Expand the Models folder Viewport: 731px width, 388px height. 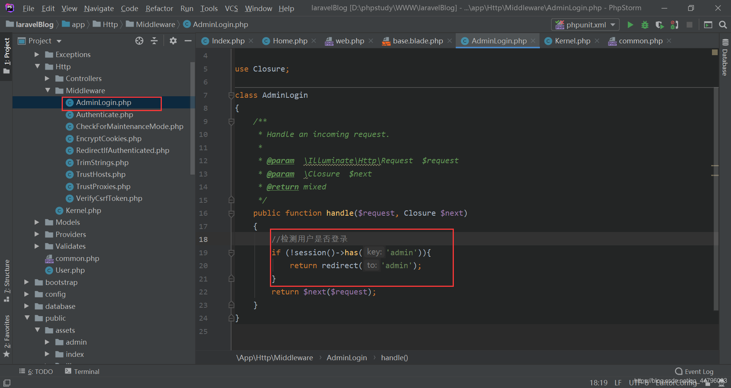pyautogui.click(x=37, y=222)
